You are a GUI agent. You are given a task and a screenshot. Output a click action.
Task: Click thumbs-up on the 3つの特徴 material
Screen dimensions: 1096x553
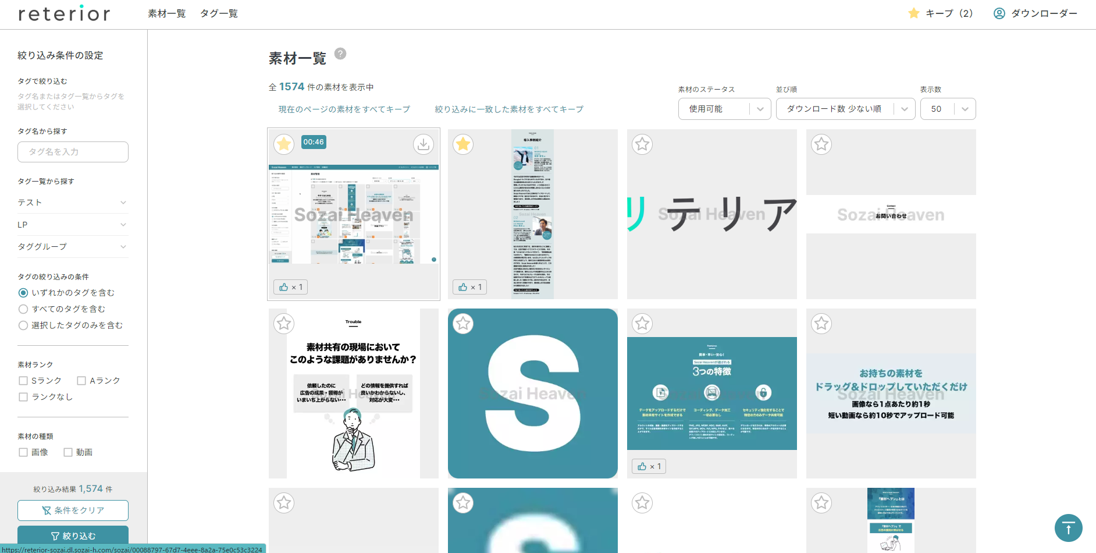pos(649,466)
